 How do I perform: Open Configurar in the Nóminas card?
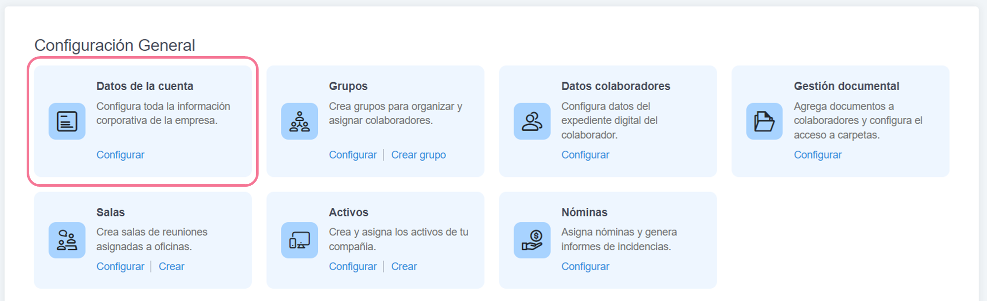[x=585, y=267]
